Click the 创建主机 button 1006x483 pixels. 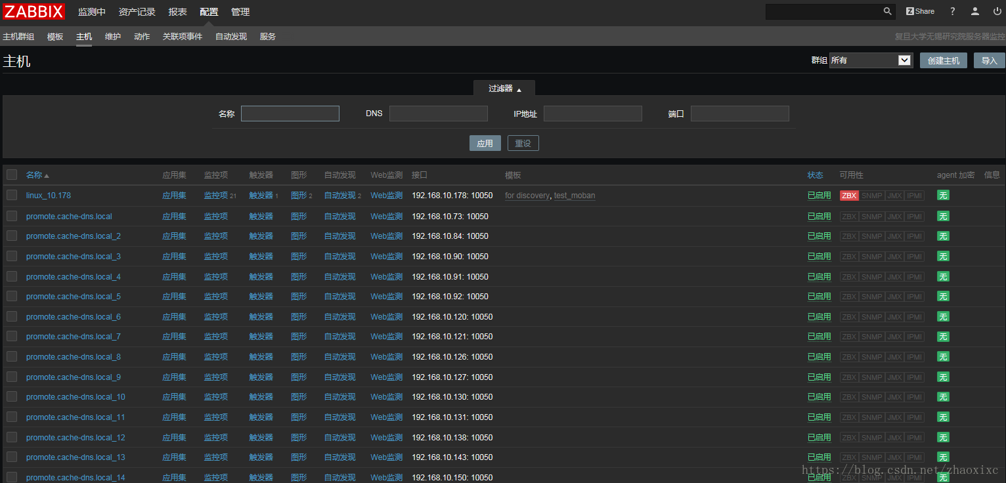(944, 60)
